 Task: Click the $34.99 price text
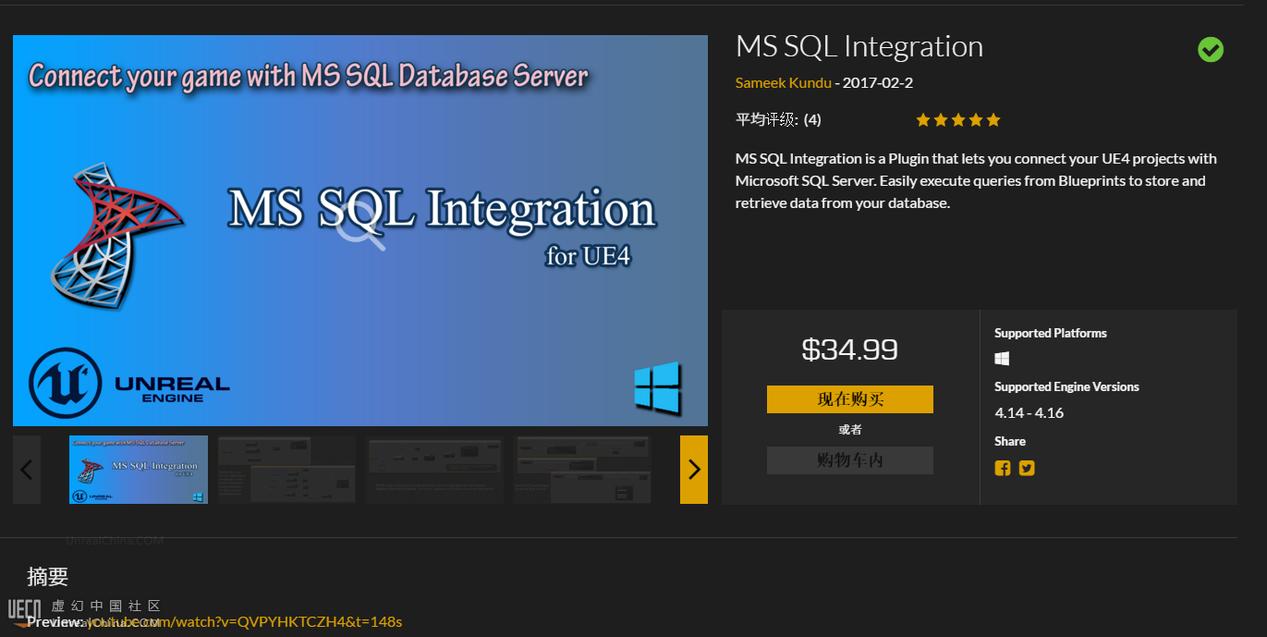(850, 349)
